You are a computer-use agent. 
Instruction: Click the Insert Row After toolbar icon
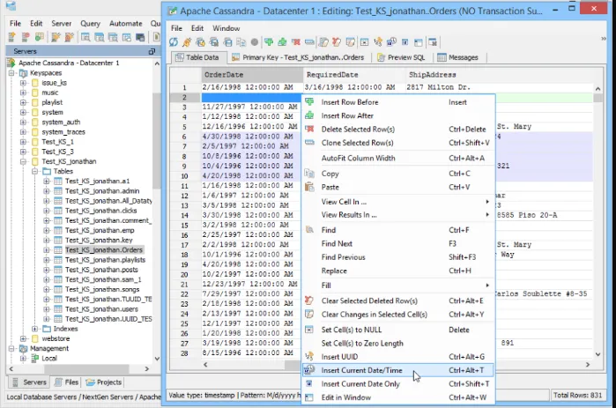point(282,42)
